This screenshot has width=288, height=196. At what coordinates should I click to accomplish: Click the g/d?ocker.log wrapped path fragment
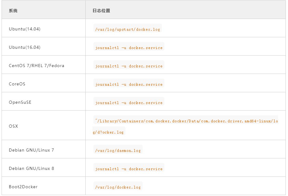pyautogui.click(x=109, y=131)
